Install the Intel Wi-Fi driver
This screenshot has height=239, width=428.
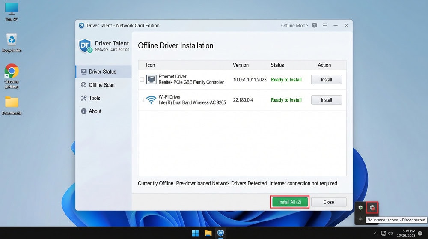[326, 100]
